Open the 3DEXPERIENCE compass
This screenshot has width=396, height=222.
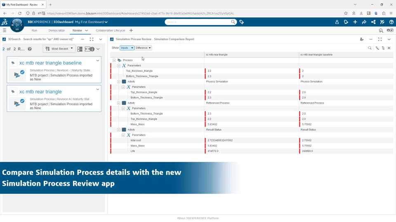17,25
